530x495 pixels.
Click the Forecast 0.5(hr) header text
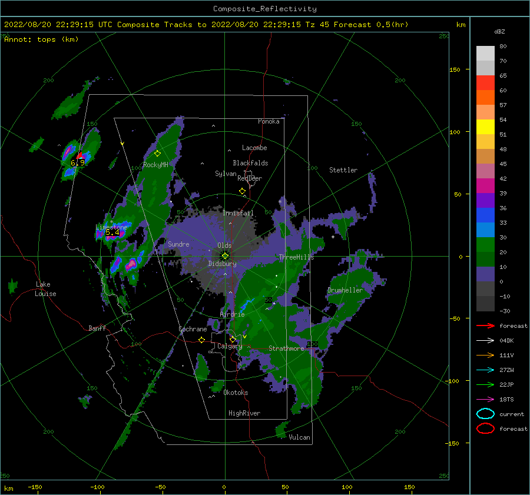click(x=371, y=25)
